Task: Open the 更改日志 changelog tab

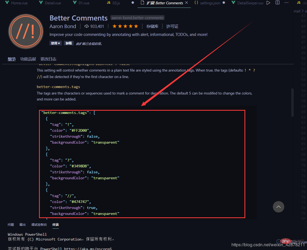Action: click(x=48, y=59)
